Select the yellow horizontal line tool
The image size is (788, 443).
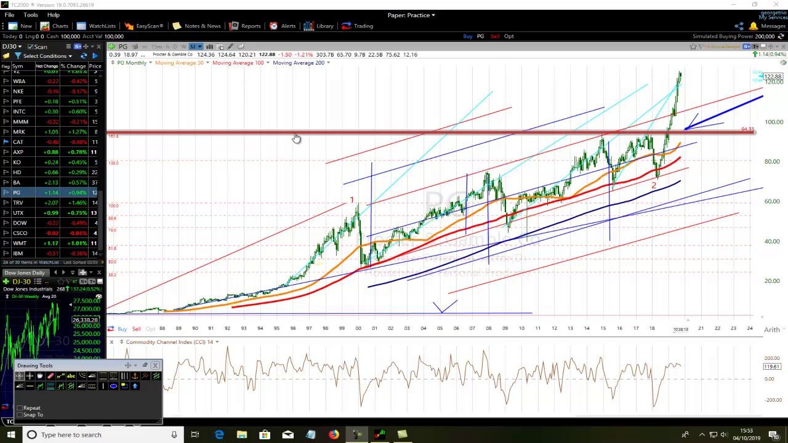[x=30, y=386]
